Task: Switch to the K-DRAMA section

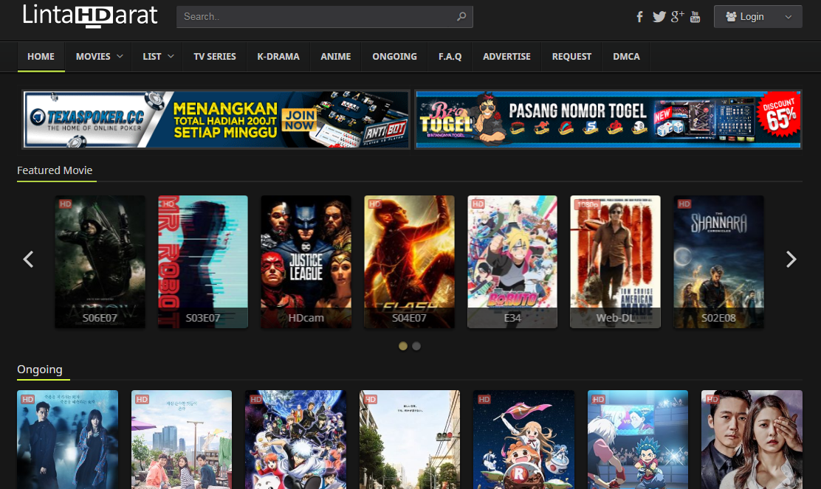Action: 278,56
